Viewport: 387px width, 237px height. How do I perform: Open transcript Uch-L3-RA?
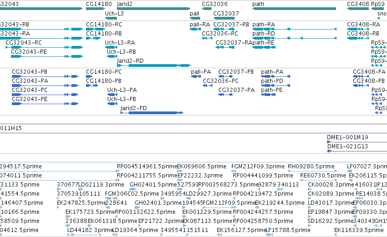tap(120, 43)
